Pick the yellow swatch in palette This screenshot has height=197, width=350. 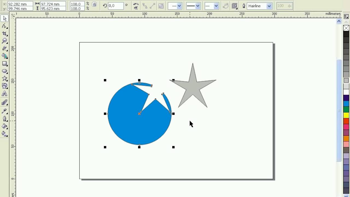pos(346,115)
